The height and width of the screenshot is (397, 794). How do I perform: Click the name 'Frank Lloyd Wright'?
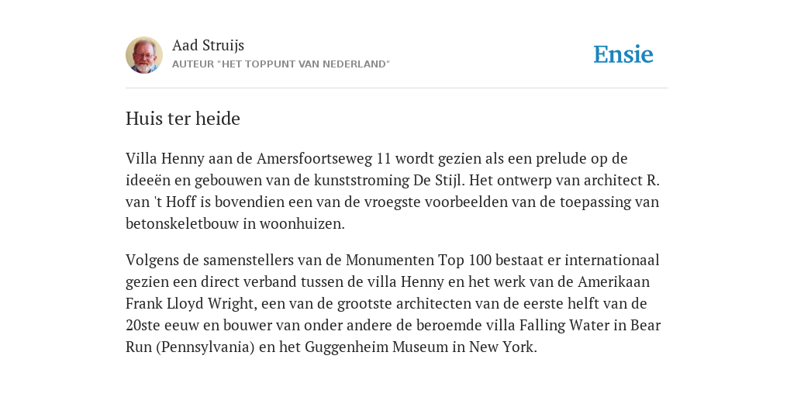click(189, 304)
